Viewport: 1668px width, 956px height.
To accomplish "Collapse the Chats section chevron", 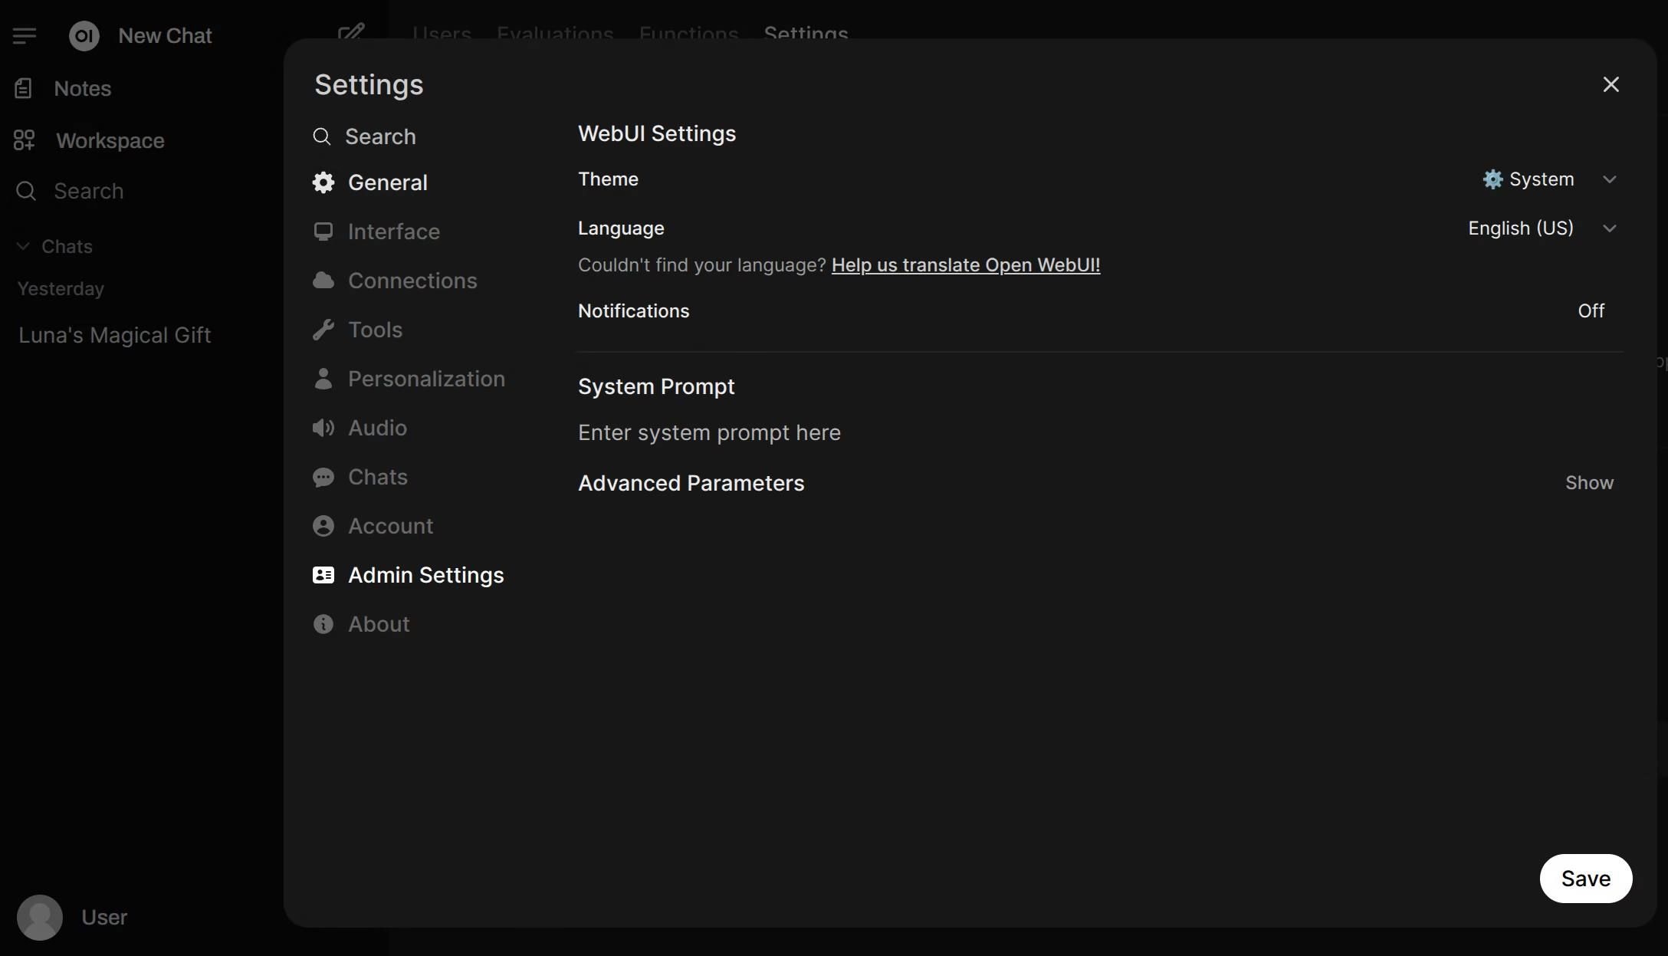I will (x=23, y=246).
